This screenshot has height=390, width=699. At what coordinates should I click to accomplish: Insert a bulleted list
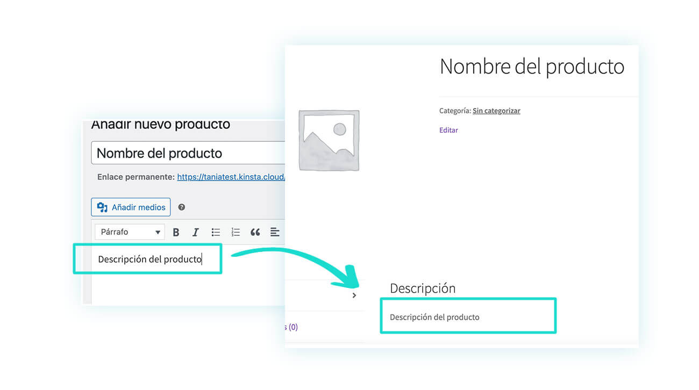216,233
